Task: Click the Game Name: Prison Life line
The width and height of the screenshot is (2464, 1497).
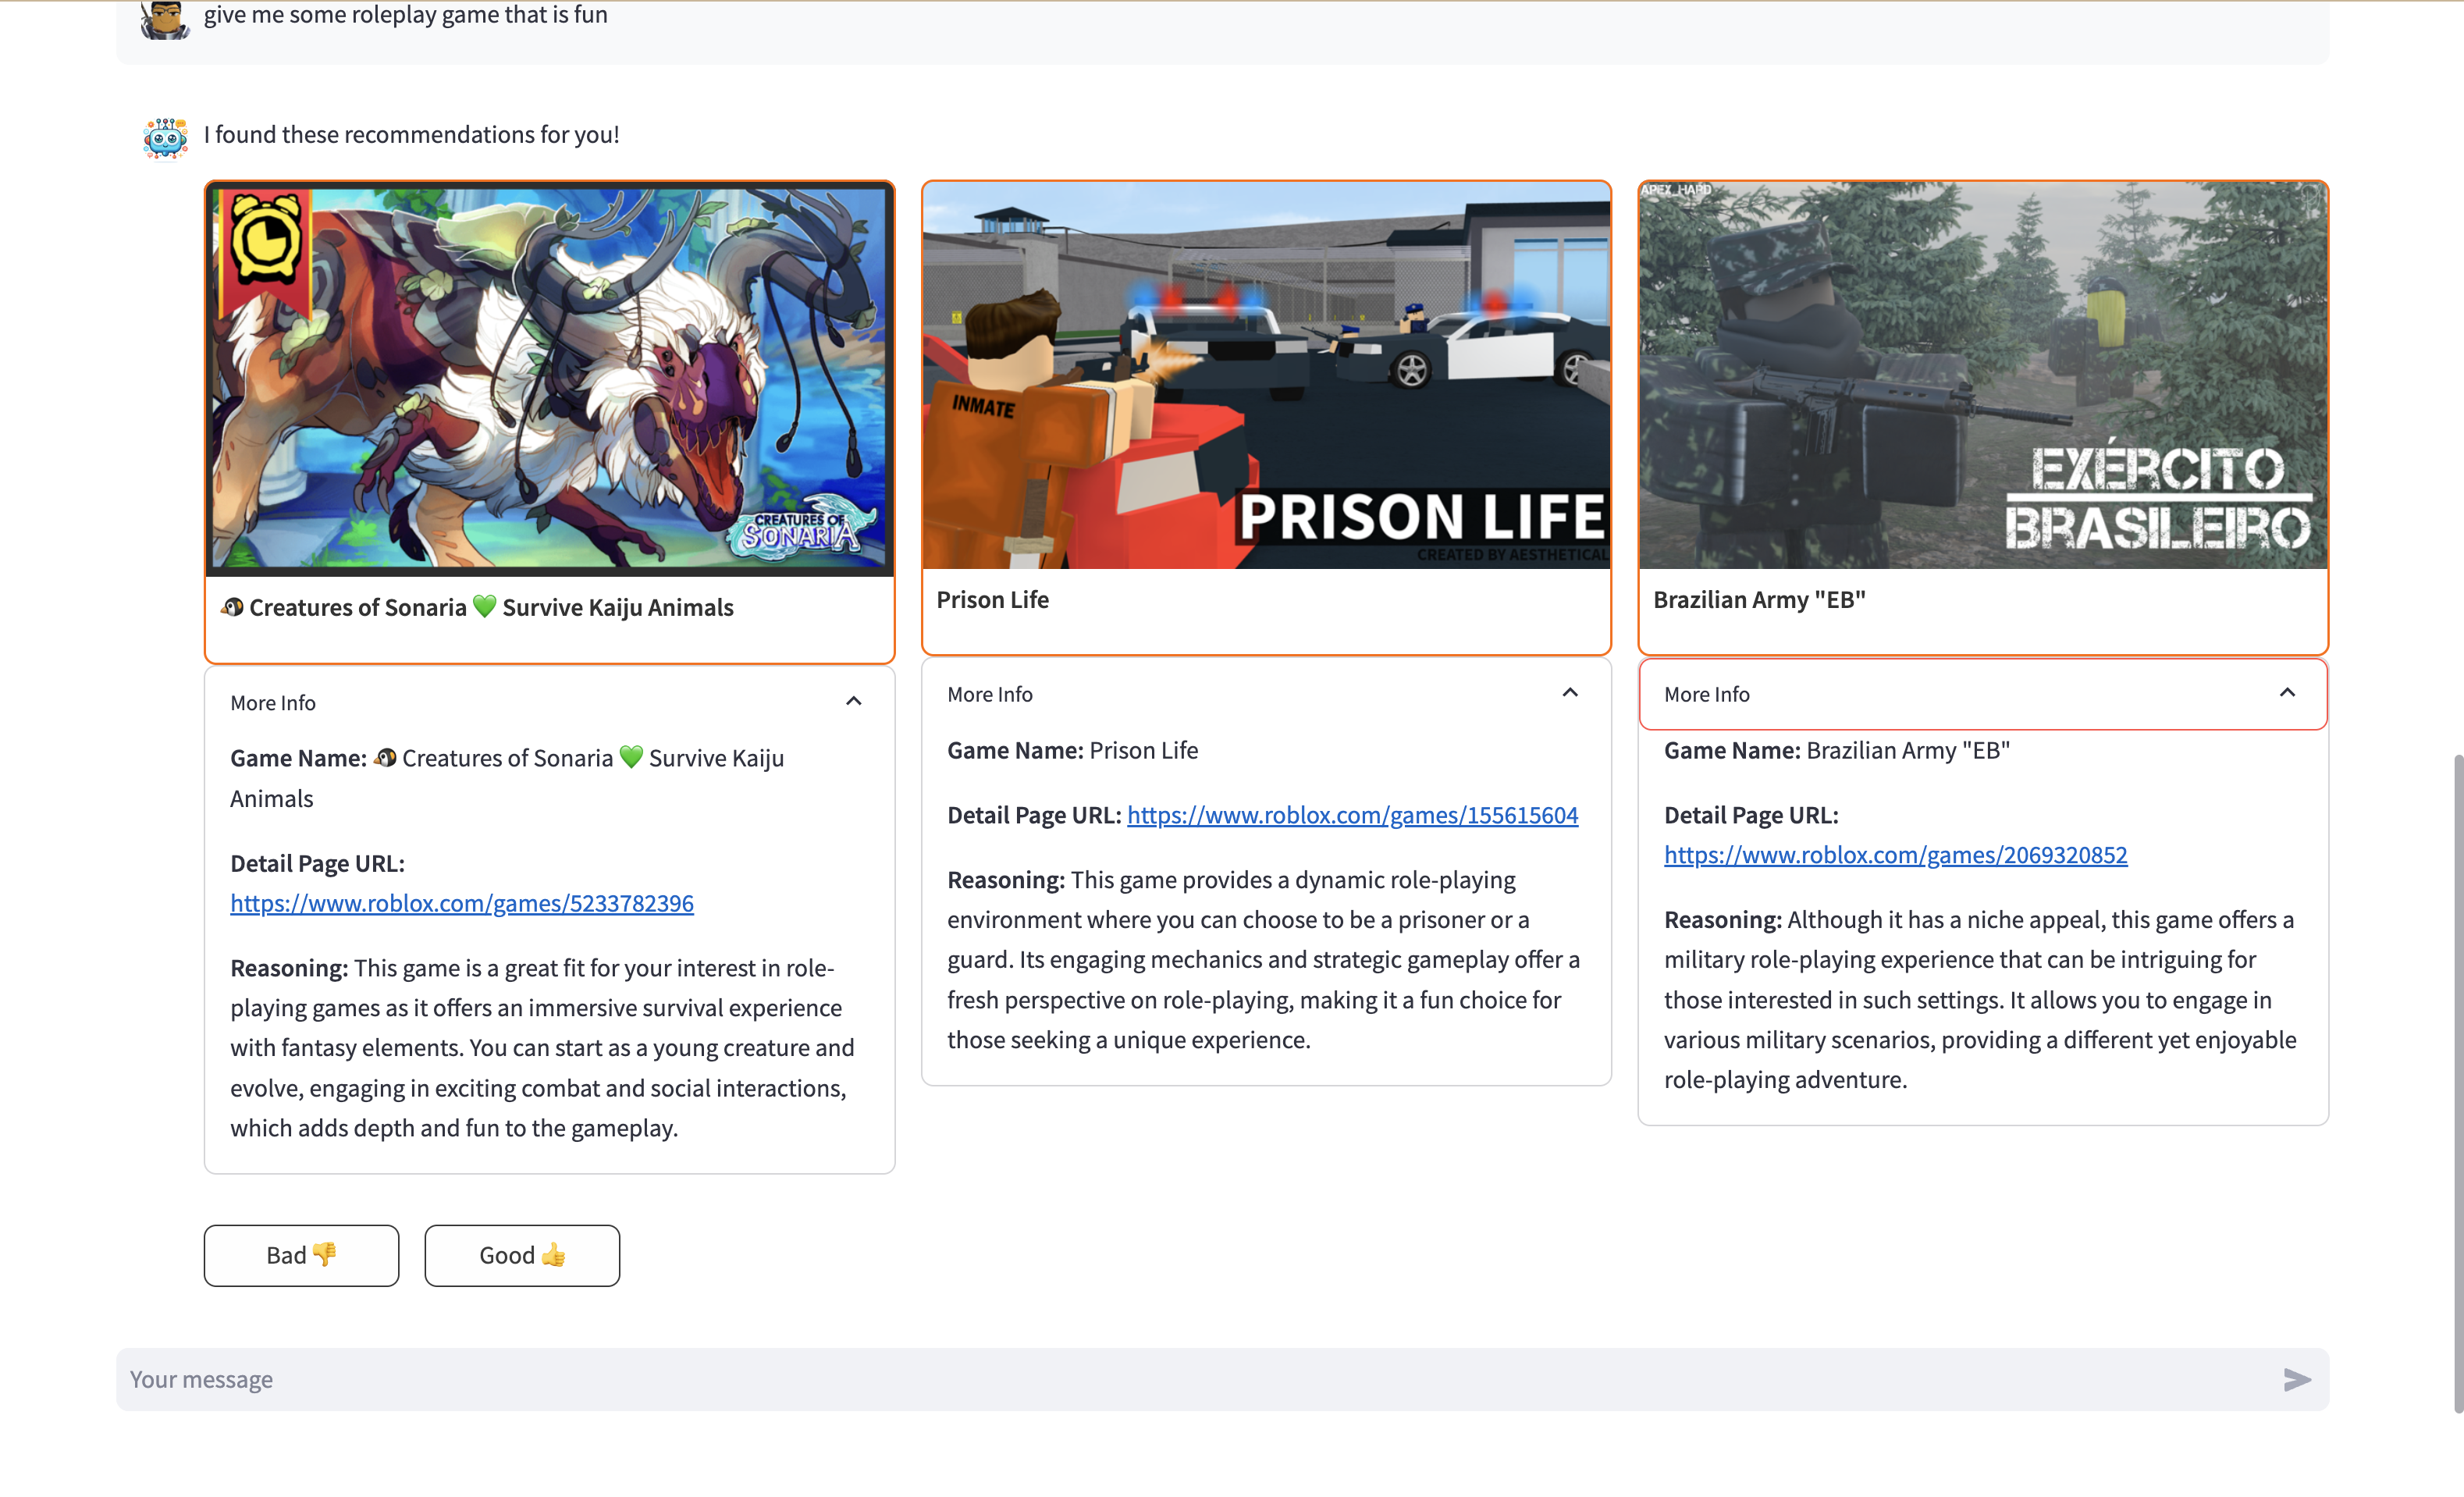Action: [x=1072, y=750]
